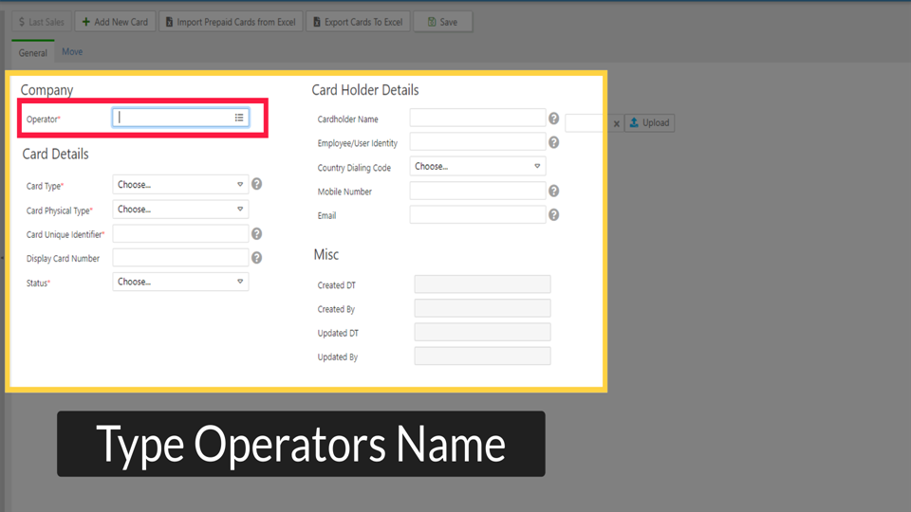The image size is (911, 512).
Task: Click the file icon on Export Cards
Action: pos(317,22)
